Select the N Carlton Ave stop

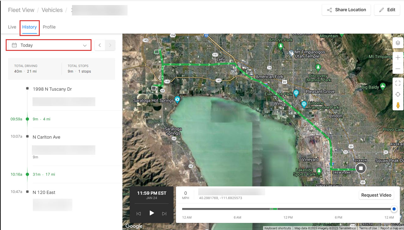(x=46, y=137)
